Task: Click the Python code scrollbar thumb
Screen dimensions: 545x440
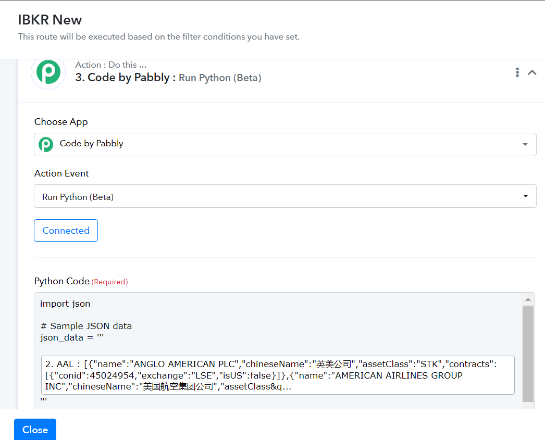Action: [528, 354]
